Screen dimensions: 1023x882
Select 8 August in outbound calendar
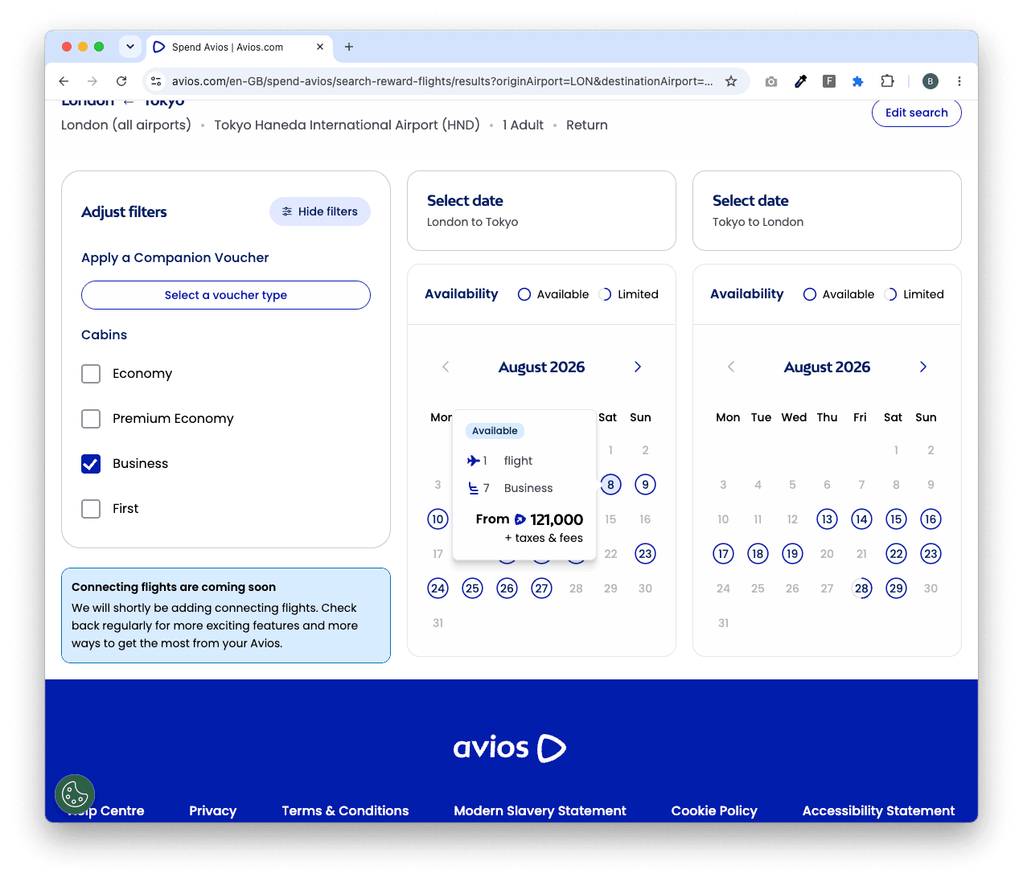click(610, 485)
